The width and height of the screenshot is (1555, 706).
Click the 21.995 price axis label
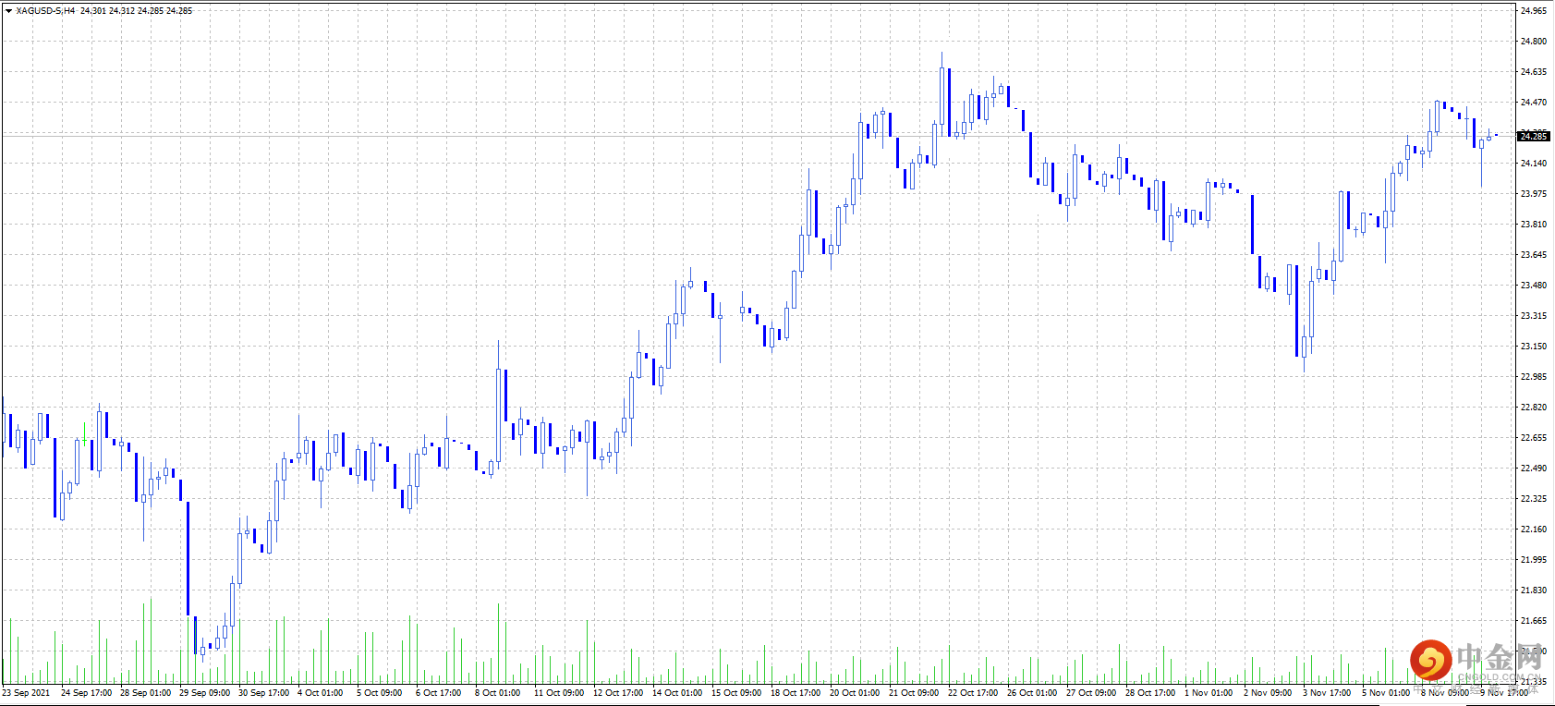[1534, 560]
